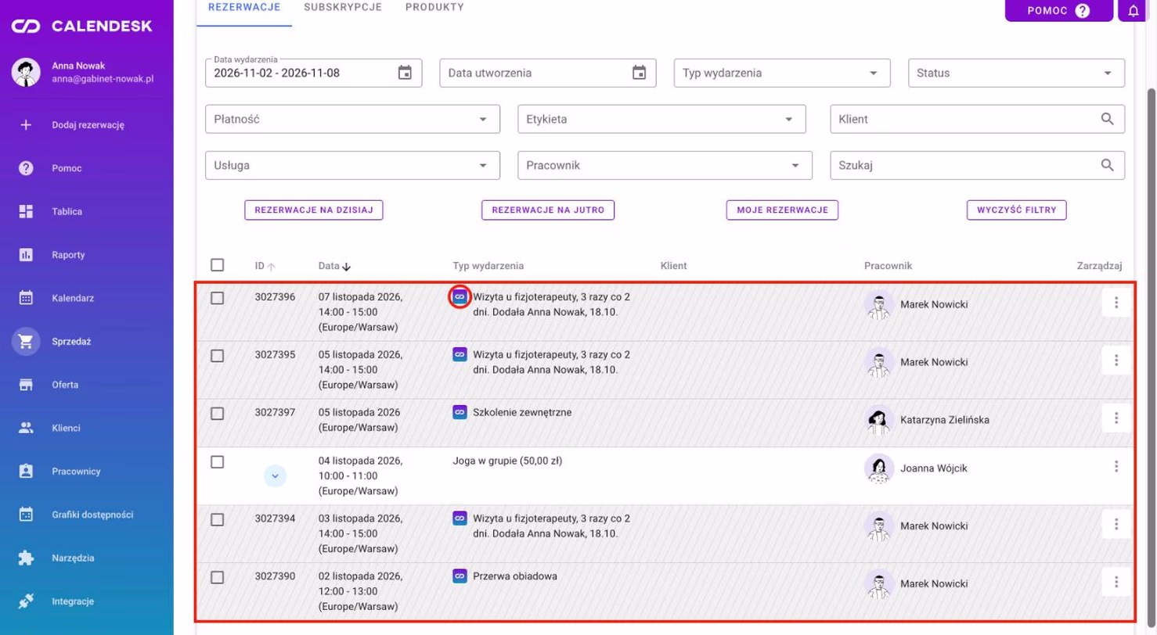Check the box for reservation 3027397
Screen dimensions: 1157x635
point(218,413)
